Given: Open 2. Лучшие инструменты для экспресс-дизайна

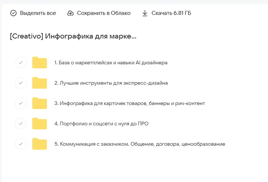Looking at the screenshot, I should pyautogui.click(x=111, y=83).
